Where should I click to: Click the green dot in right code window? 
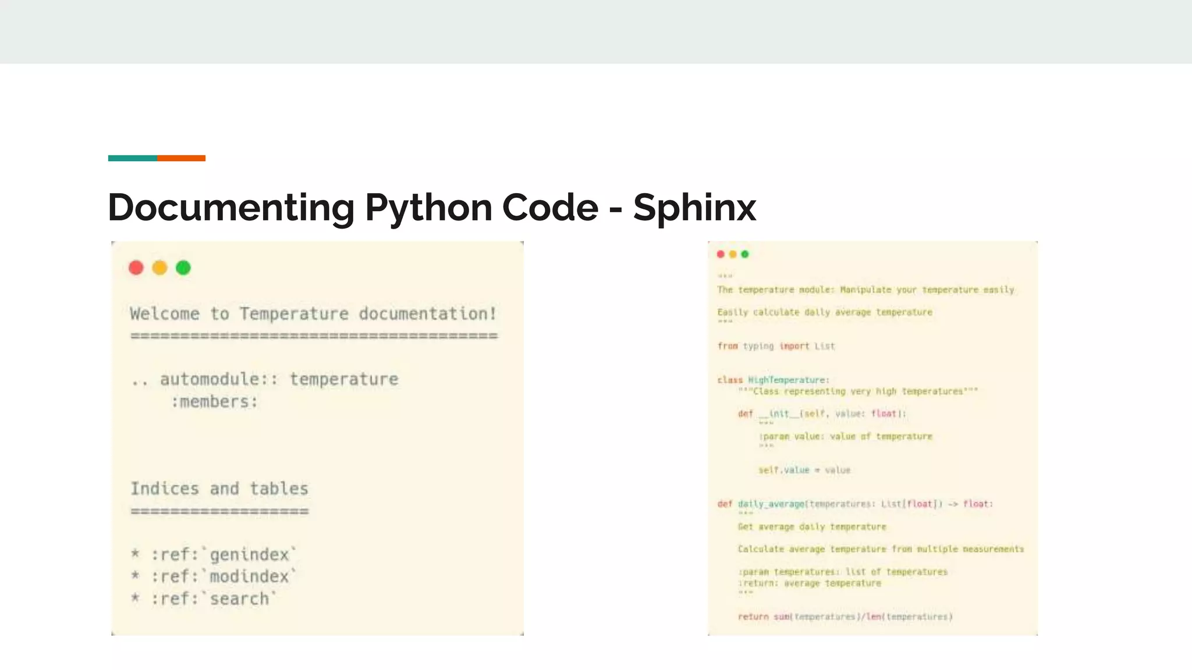pos(745,254)
